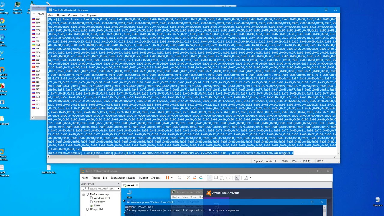Viewport: 384px width, 216px height.
Task: Pause the VM in VMware toolbar
Action: pyautogui.click(x=167, y=178)
